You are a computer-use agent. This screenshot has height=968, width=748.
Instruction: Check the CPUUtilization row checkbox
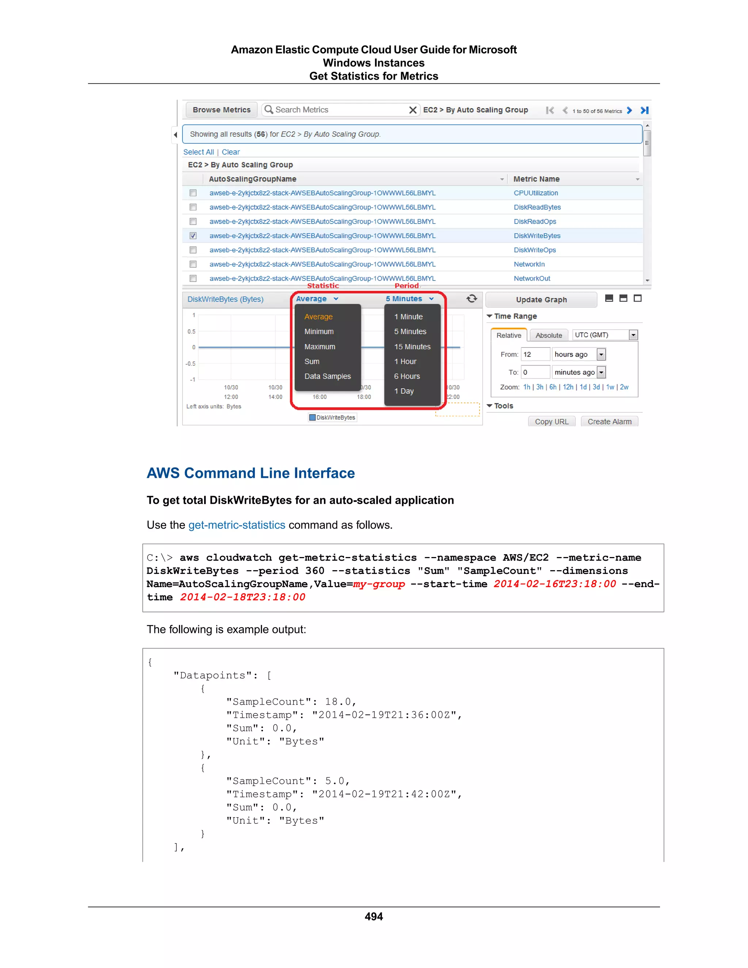coord(193,193)
